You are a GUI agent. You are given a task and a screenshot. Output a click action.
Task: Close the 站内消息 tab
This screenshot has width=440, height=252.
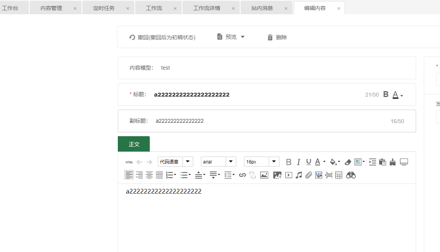pyautogui.click(x=286, y=8)
